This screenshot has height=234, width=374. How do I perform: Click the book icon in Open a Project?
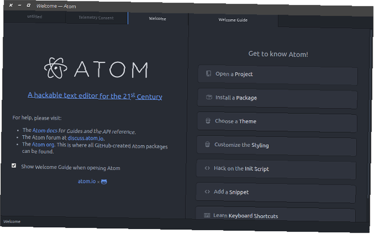click(x=208, y=73)
